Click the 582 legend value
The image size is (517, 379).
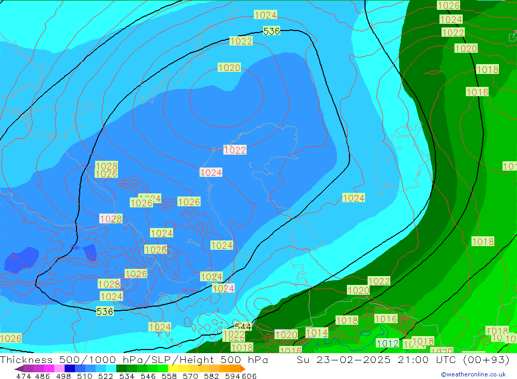coord(211,376)
